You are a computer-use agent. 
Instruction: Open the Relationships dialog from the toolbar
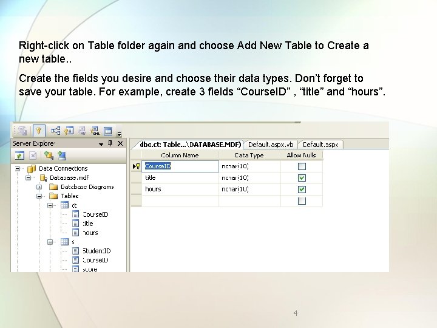click(x=55, y=131)
